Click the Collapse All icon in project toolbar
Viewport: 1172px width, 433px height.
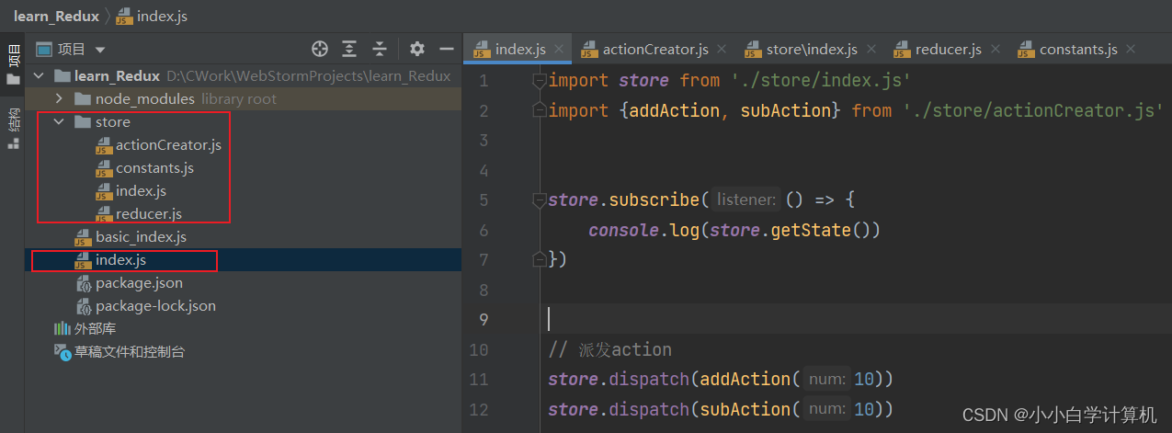tap(380, 49)
